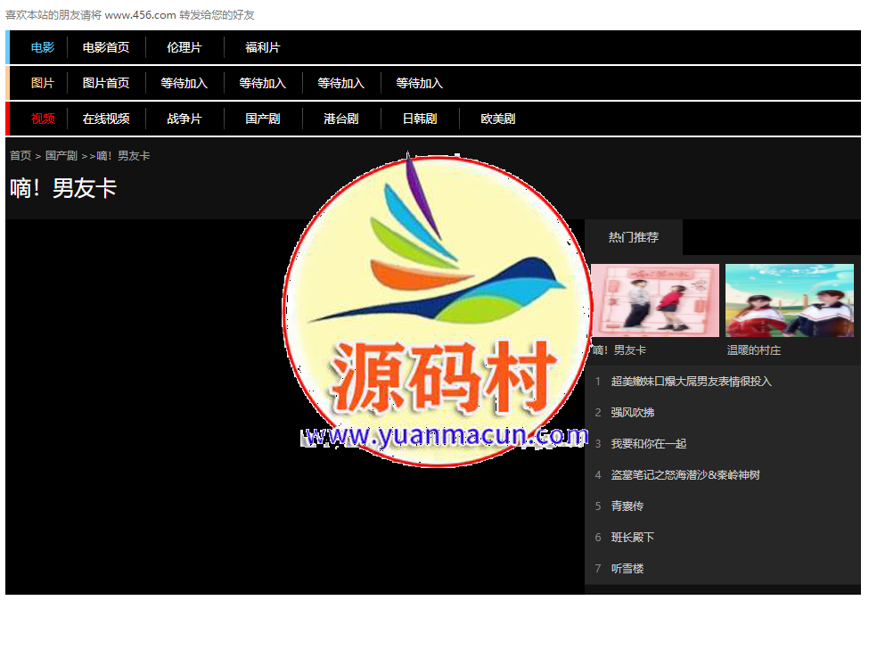869x658 pixels.
Task: Select 港台剧 in the video navigation row
Action: (341, 119)
